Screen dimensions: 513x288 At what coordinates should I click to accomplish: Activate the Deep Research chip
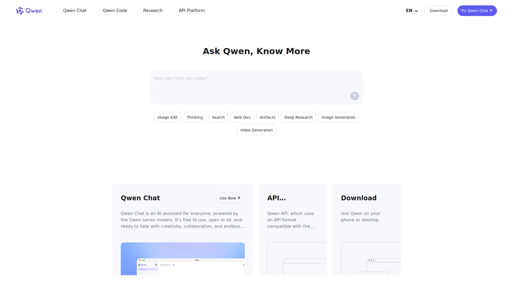pos(298,117)
